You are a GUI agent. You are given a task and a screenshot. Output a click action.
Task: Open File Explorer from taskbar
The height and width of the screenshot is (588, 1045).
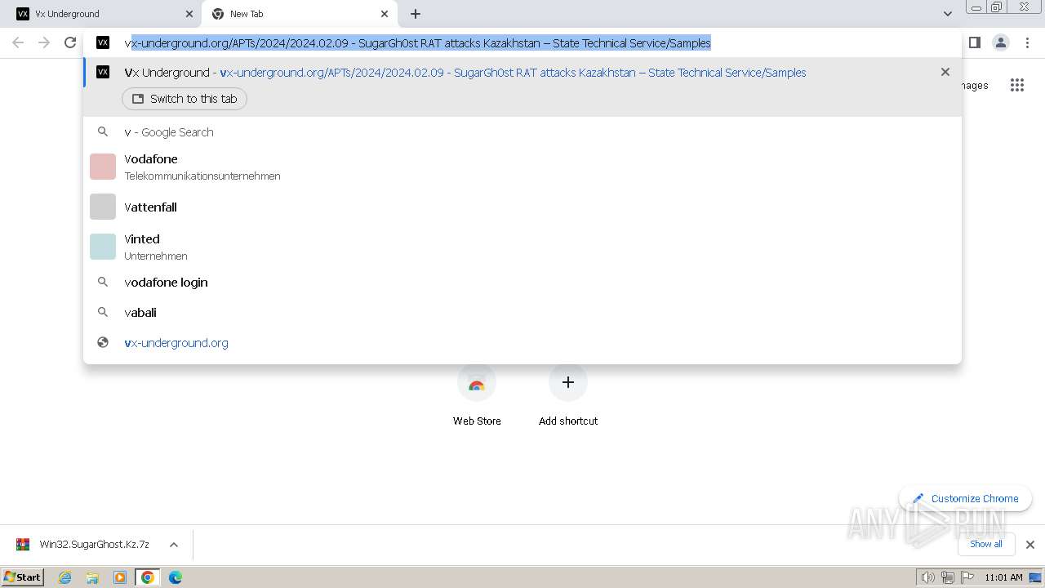[92, 577]
